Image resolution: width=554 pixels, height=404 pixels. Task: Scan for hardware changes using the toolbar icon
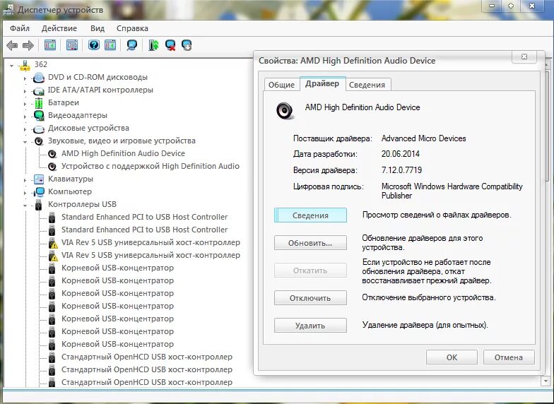131,45
